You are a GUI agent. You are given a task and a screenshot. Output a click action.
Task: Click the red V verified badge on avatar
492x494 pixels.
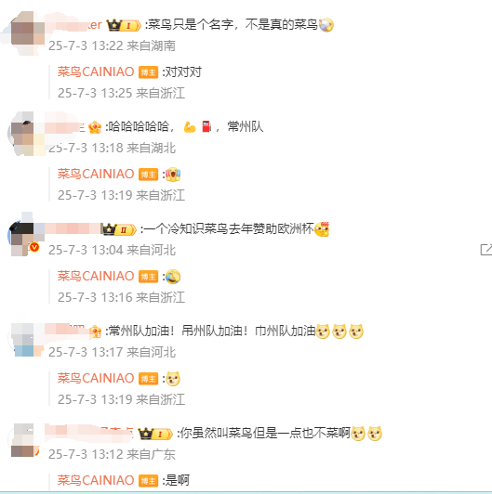tap(34, 247)
